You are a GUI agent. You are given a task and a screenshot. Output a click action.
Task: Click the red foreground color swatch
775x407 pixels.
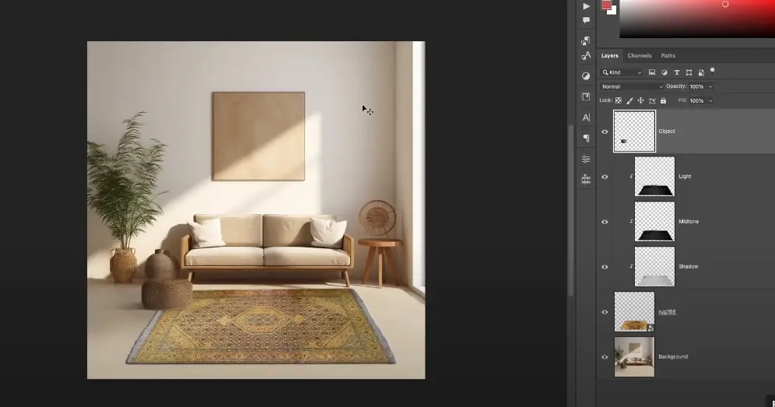click(x=607, y=5)
